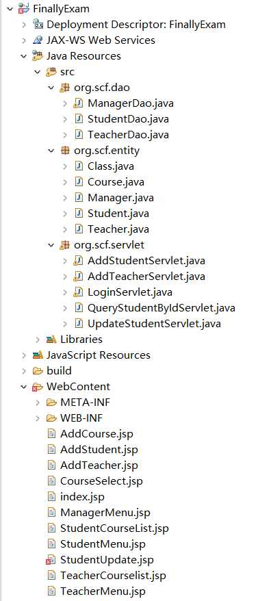Viewport: 260px width, 601px height.
Task: Click the Deployment Descriptor icon
Action: (38, 25)
